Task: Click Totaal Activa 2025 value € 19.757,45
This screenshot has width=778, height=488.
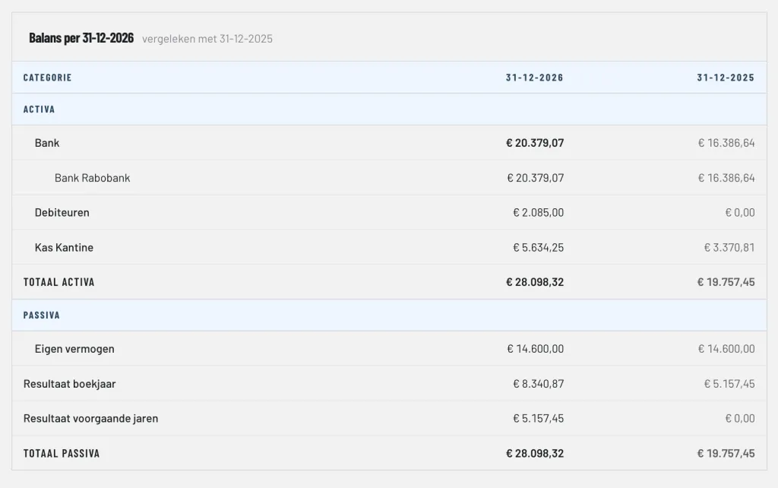Action: point(726,282)
